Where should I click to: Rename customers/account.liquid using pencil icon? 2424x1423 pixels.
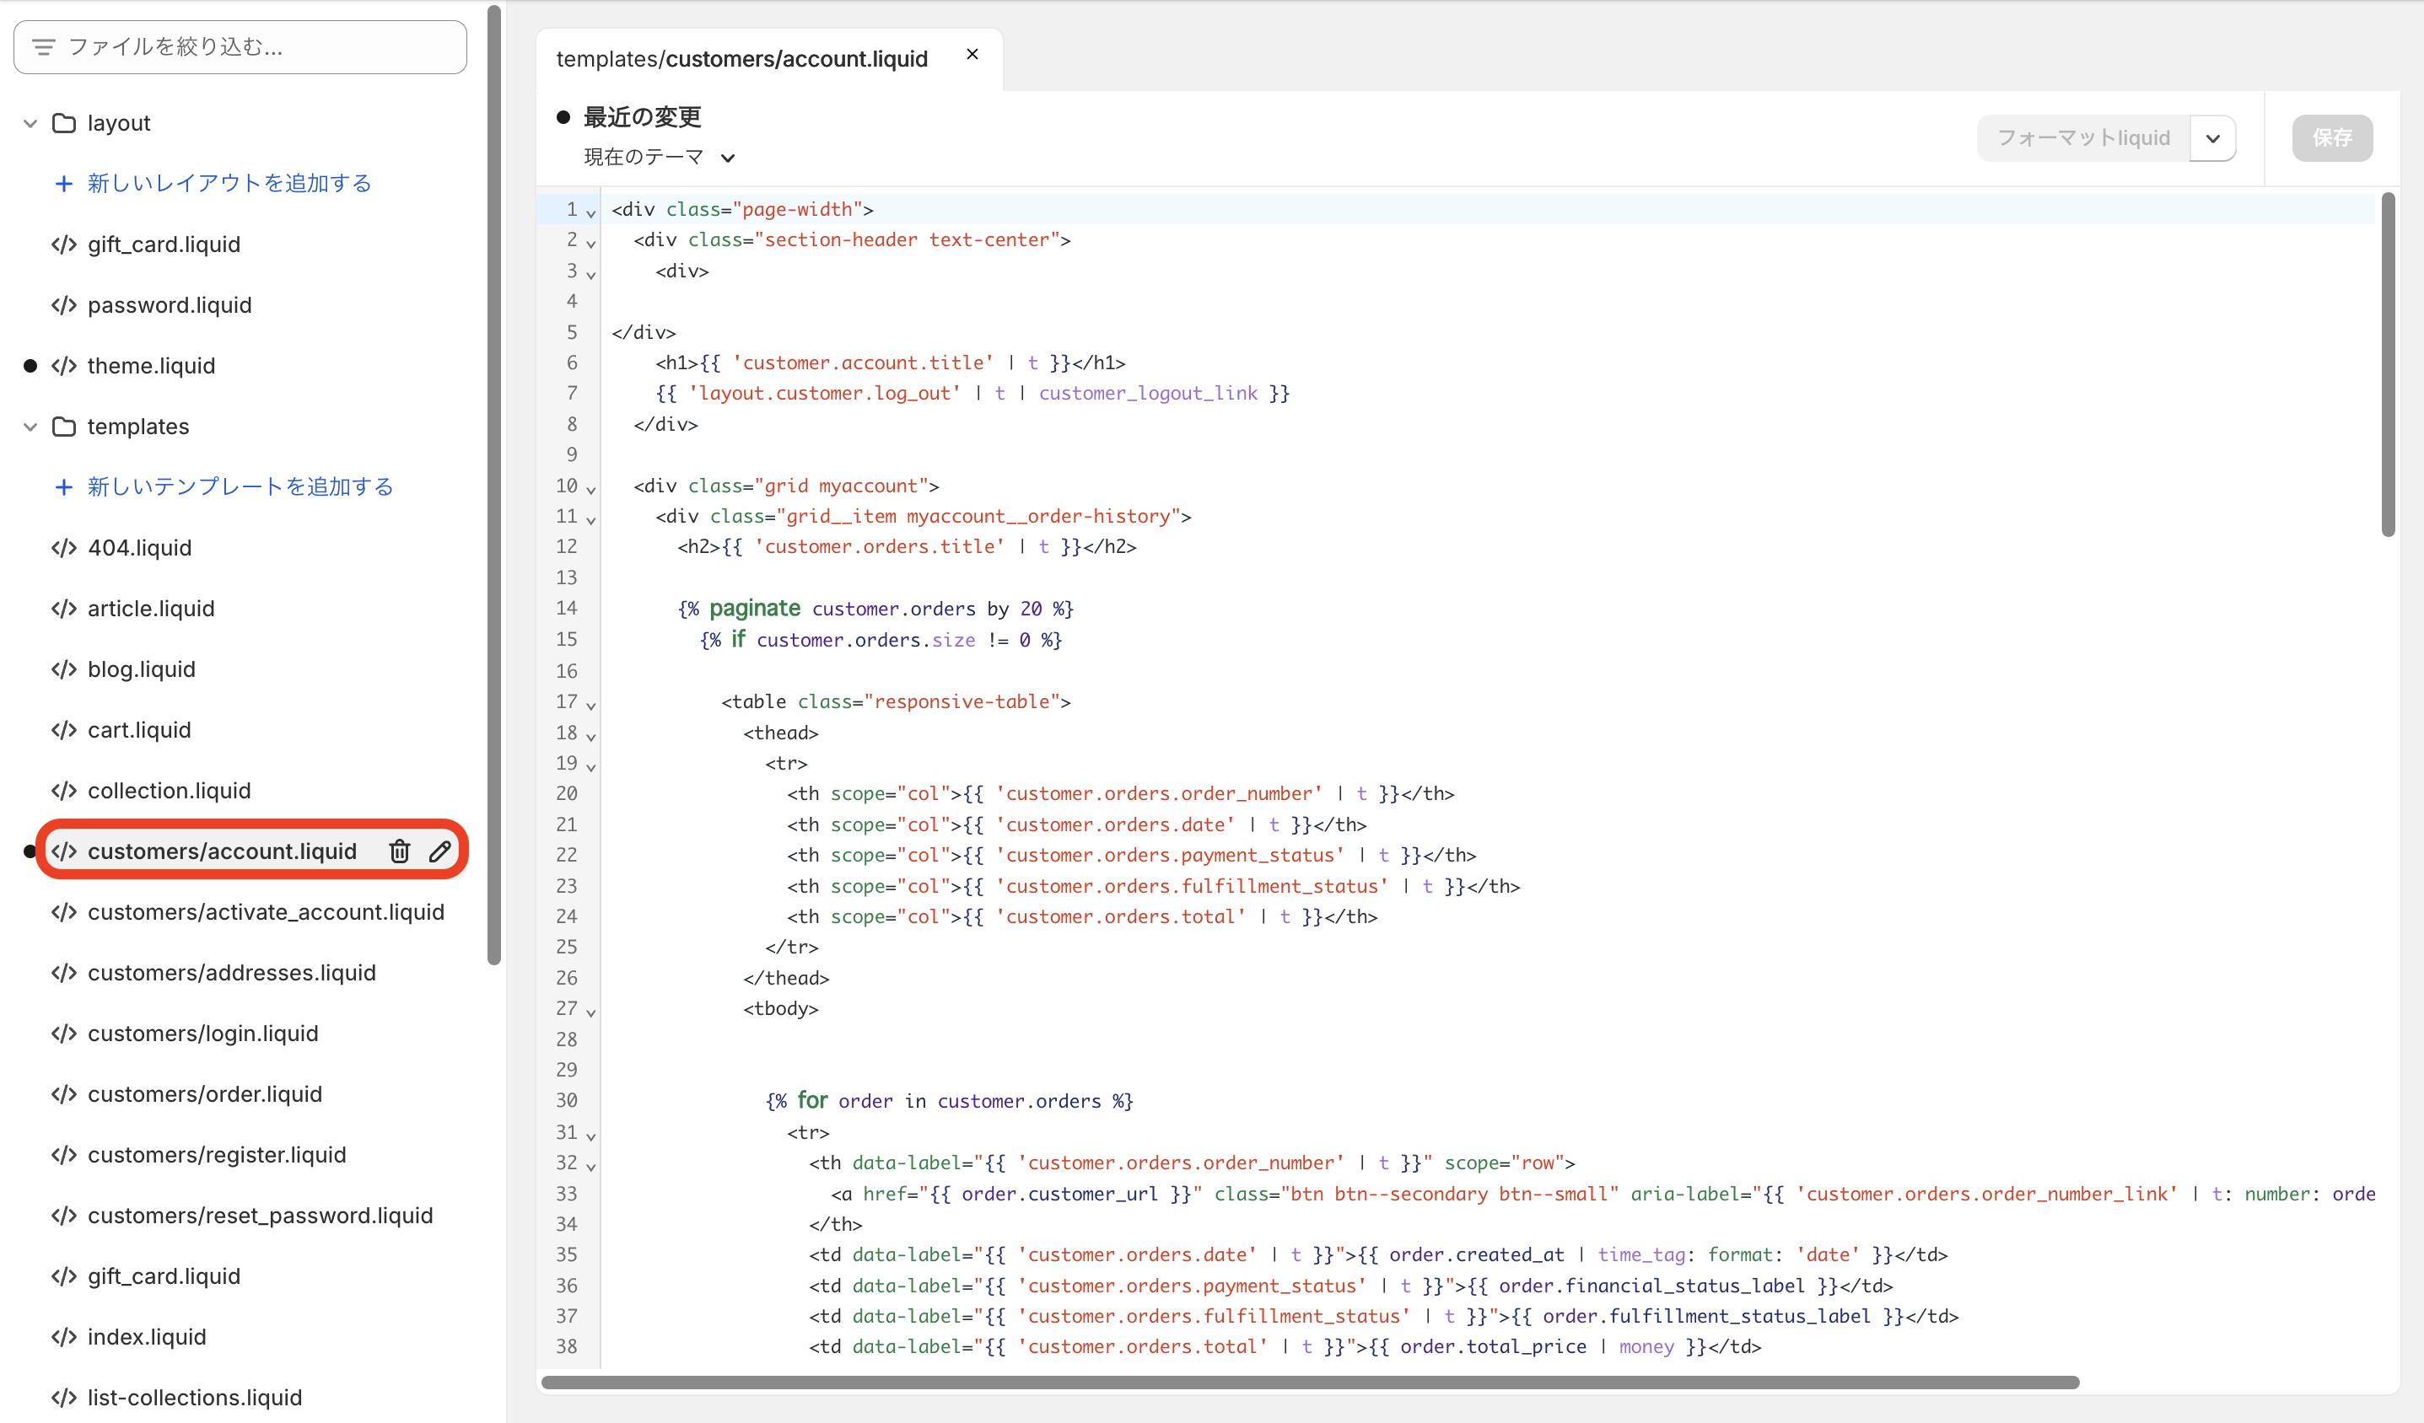(x=439, y=851)
